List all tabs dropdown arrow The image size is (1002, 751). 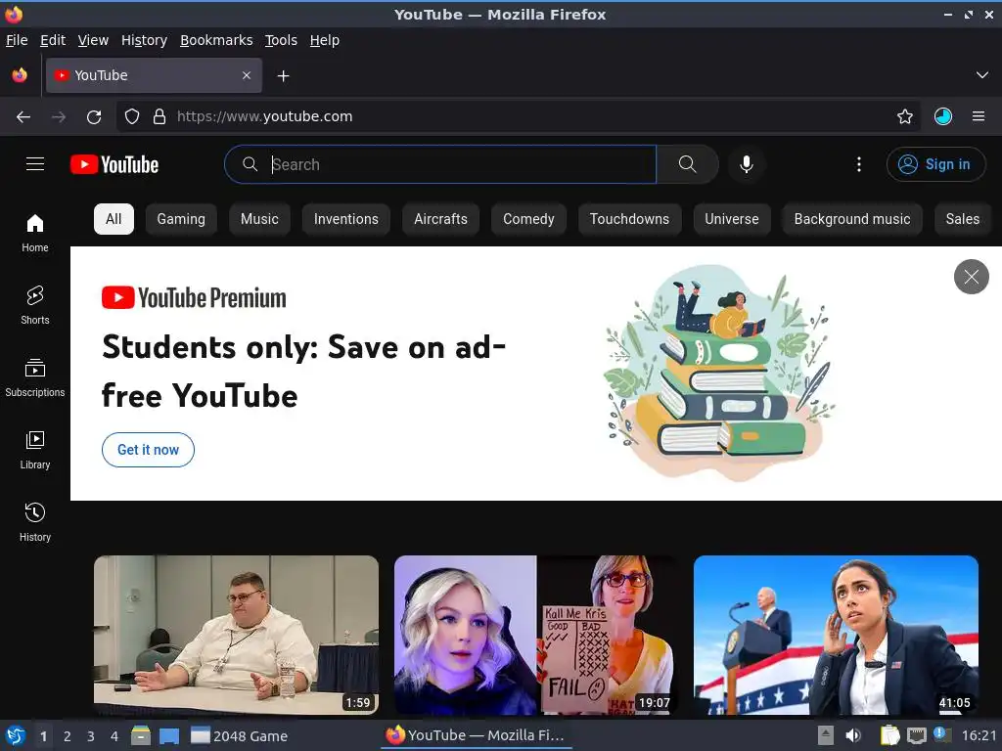tap(982, 75)
